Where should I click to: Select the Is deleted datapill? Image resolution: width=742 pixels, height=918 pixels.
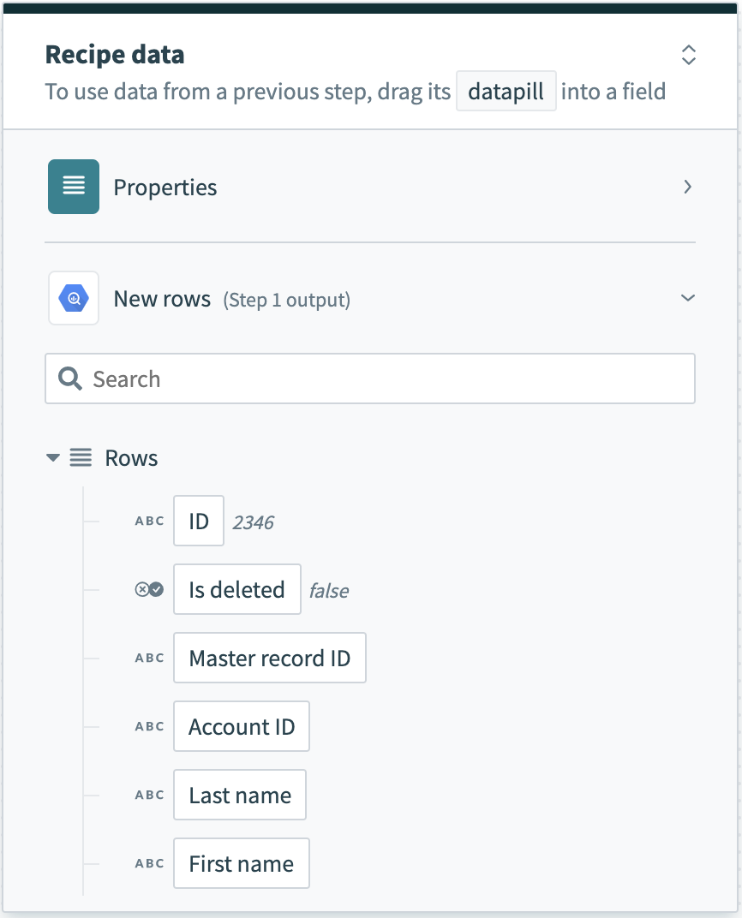click(236, 589)
